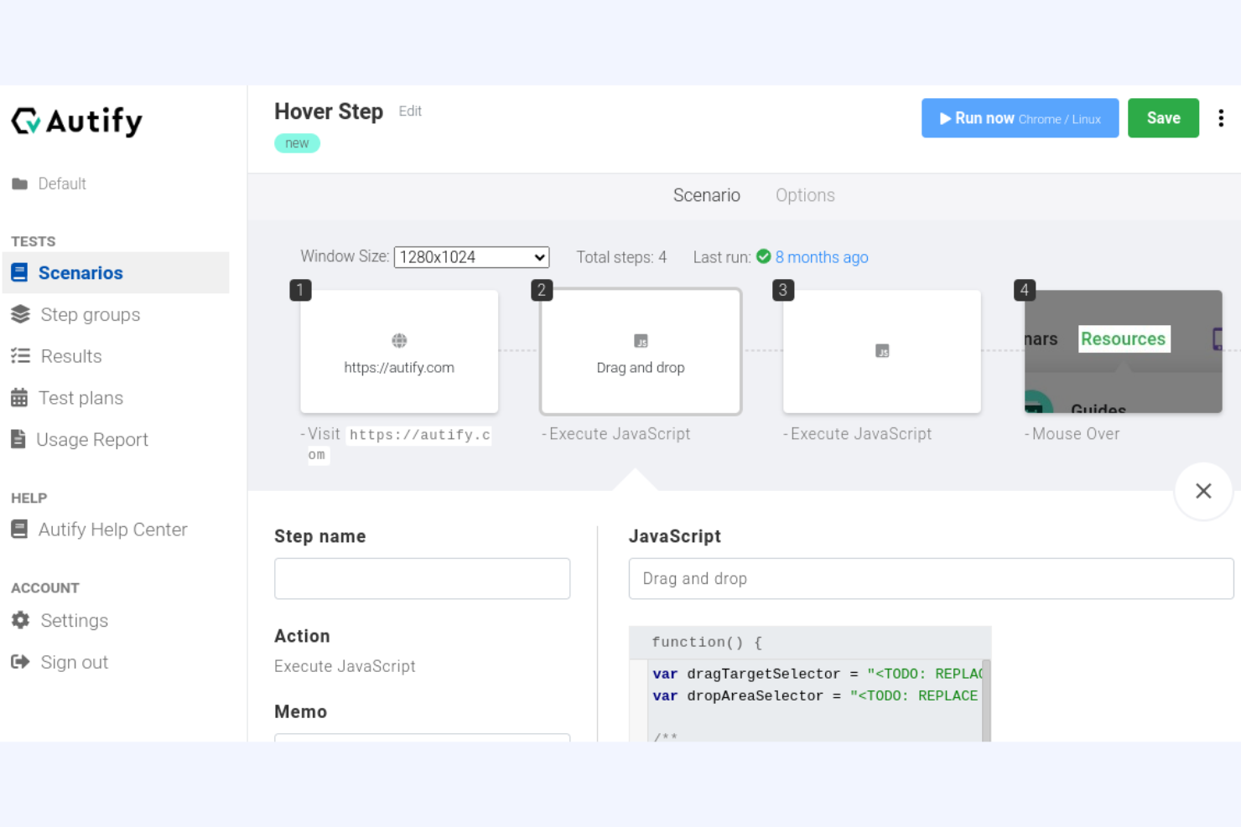
Task: Select step 3 Execute JavaScript thumbnail
Action: pyautogui.click(x=881, y=351)
